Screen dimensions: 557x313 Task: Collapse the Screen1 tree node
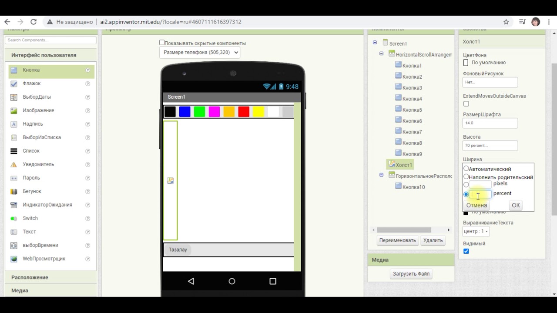[375, 43]
